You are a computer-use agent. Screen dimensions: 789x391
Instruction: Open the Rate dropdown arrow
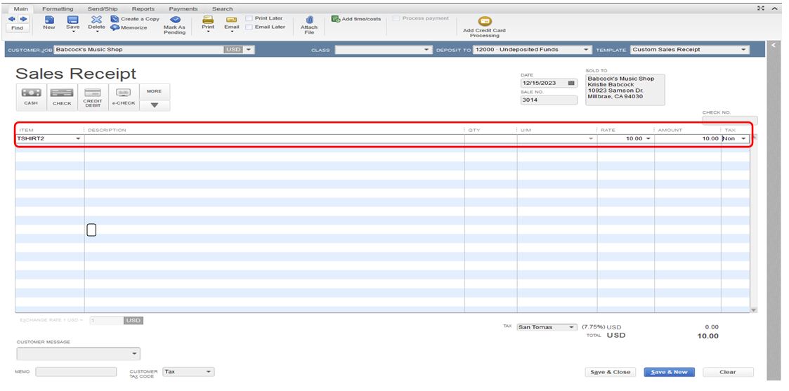648,139
